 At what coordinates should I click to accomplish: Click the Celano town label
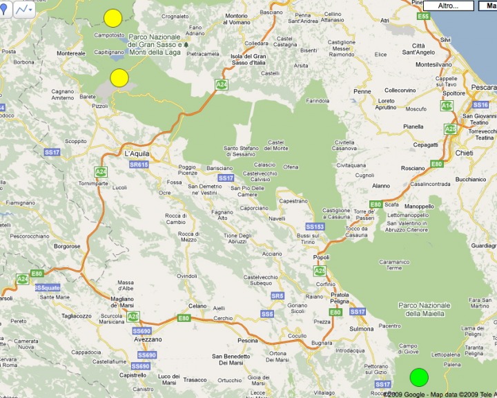point(197,306)
